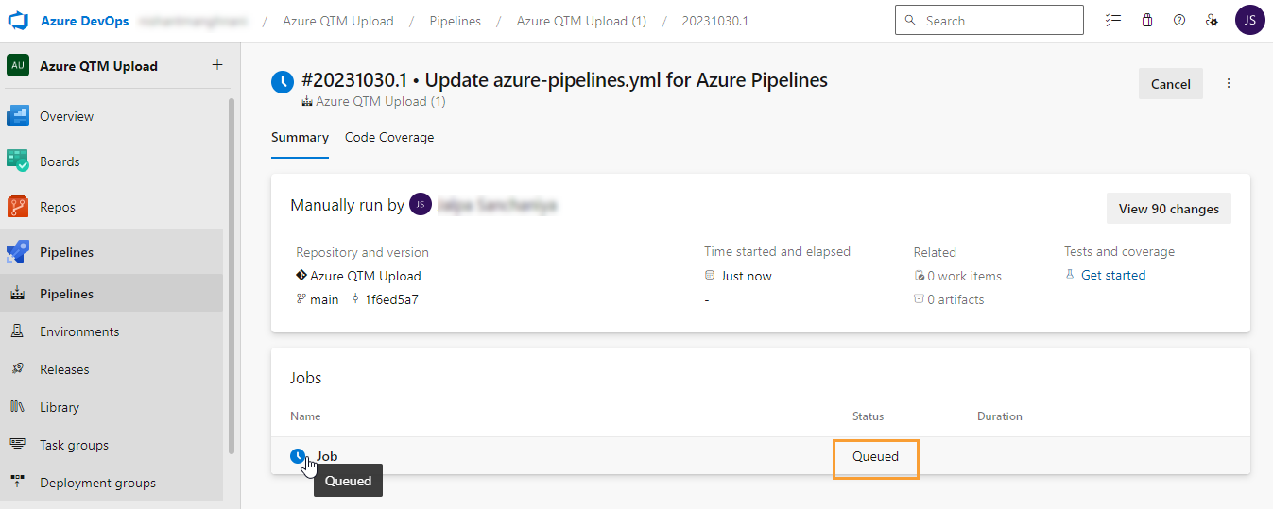Switch to the Code Coverage tab

[x=389, y=138]
